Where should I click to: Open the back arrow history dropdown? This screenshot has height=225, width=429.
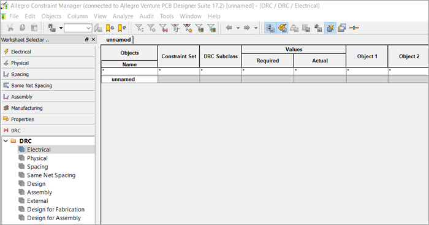238,28
